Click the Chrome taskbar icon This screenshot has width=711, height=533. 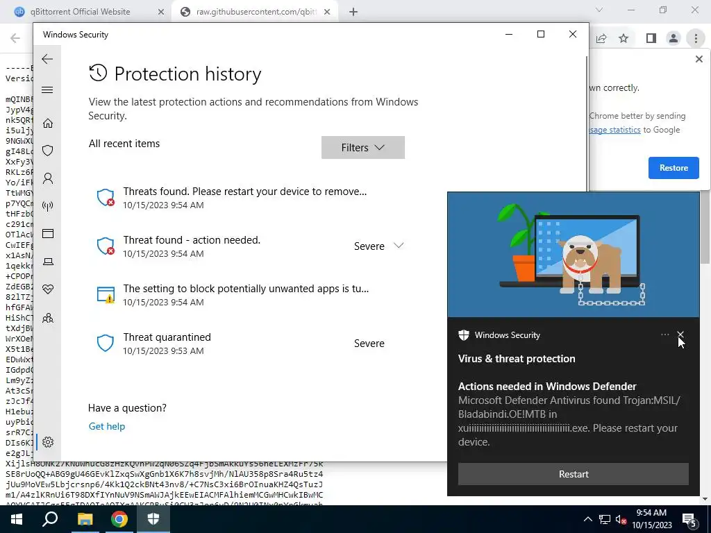pos(119,519)
